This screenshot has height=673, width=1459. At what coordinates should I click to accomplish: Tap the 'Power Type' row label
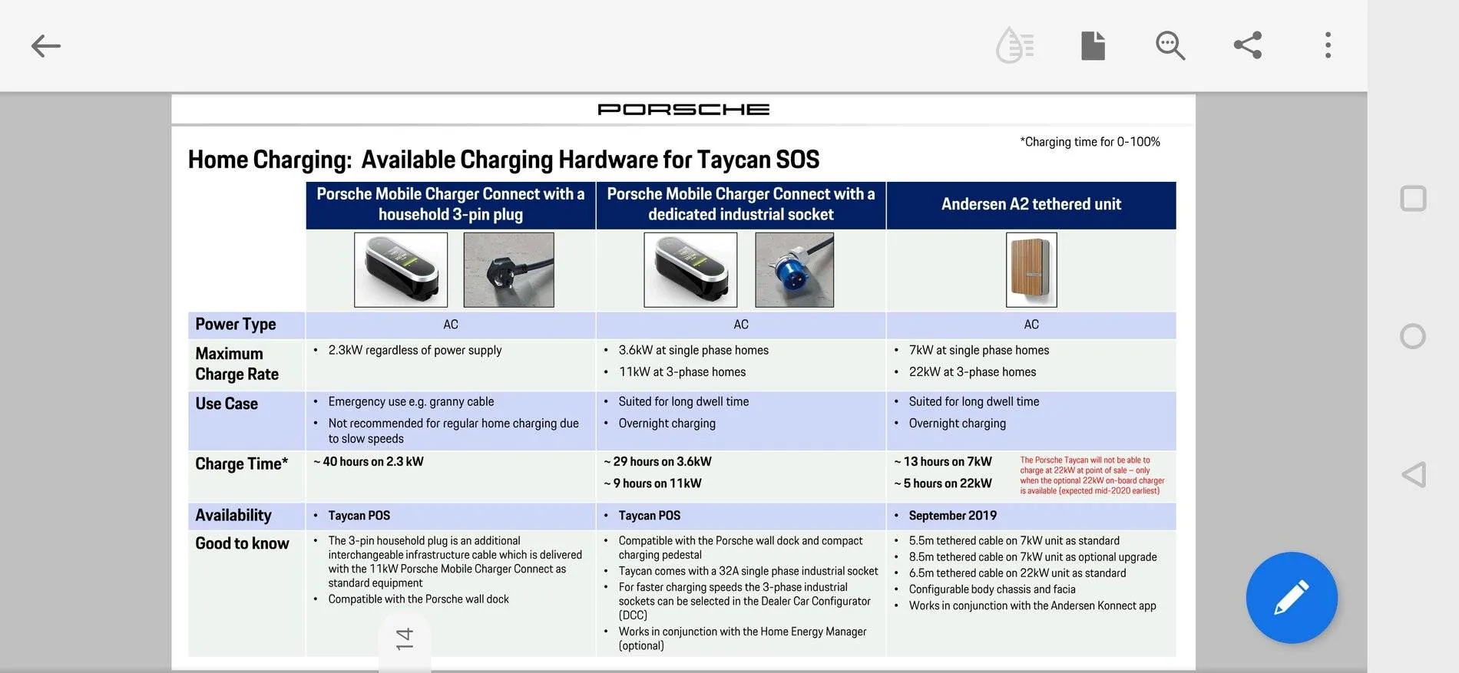click(x=236, y=324)
